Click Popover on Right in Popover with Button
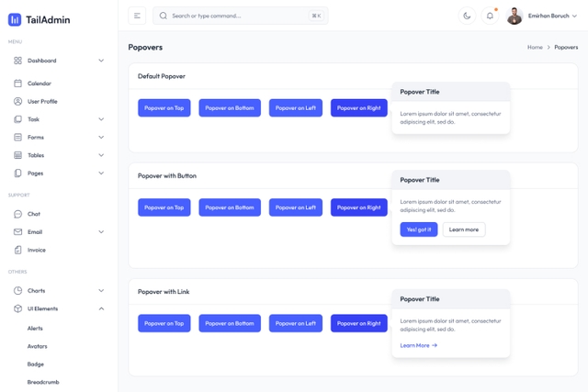The image size is (588, 392). 359,207
